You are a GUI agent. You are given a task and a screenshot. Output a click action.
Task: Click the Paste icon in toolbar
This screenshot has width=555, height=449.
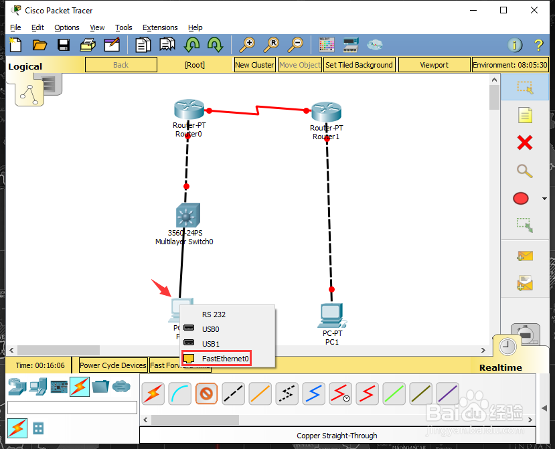coord(167,45)
